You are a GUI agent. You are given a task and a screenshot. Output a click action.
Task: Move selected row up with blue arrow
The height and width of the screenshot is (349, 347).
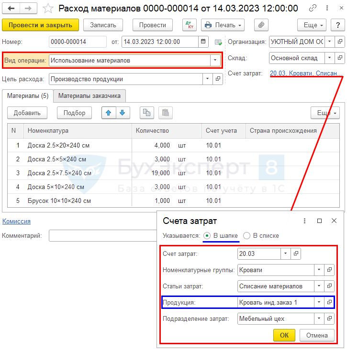(109, 113)
